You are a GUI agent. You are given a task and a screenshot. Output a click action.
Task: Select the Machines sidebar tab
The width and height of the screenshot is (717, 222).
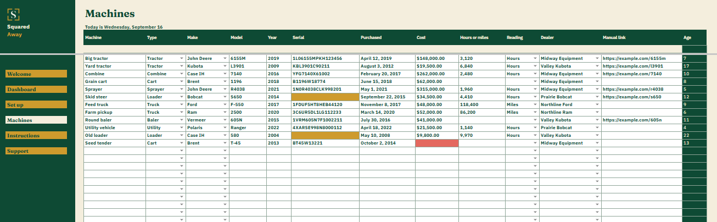[36, 120]
